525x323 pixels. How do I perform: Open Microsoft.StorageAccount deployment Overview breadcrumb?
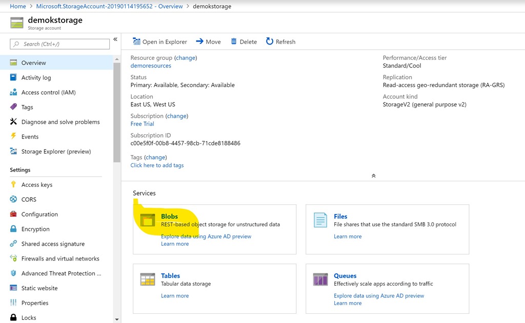(110, 6)
